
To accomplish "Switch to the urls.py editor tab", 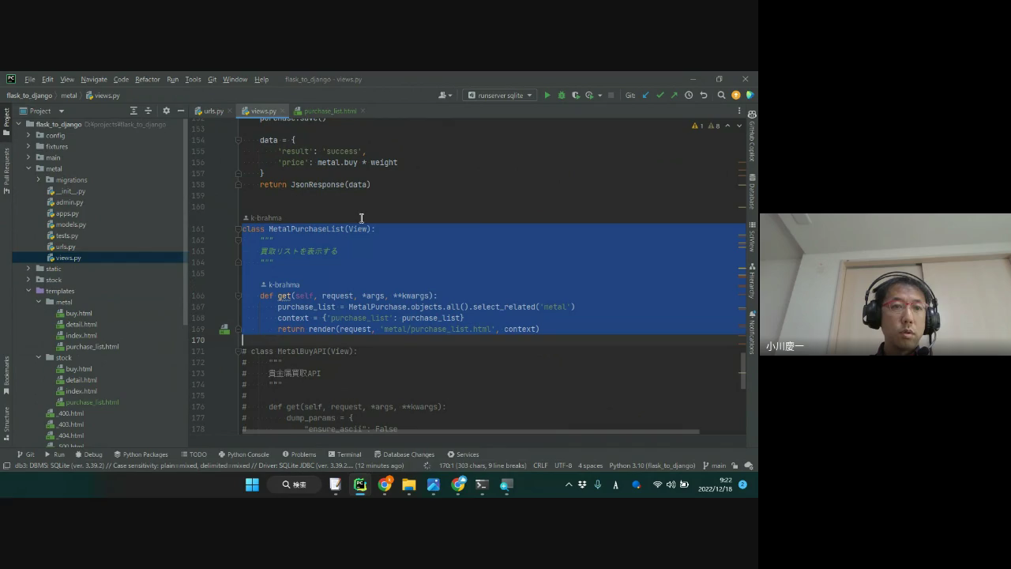I will coord(213,111).
